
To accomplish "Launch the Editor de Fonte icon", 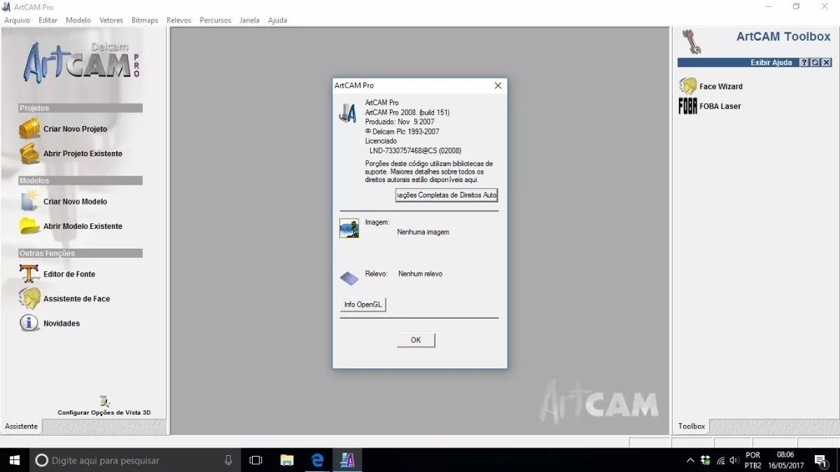I will pyautogui.click(x=29, y=274).
